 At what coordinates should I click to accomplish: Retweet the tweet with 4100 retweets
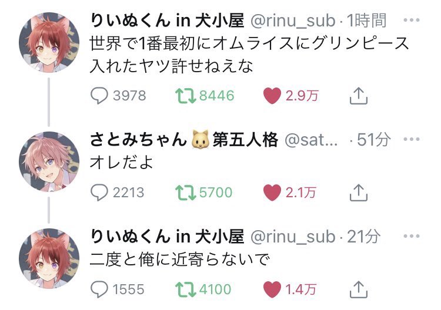tap(188, 288)
